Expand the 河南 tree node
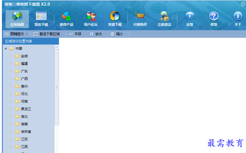 (x=11, y=101)
